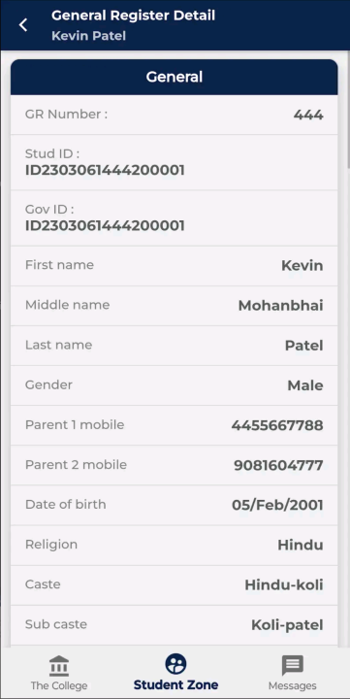Tap the Gov ID value

[x=105, y=225]
